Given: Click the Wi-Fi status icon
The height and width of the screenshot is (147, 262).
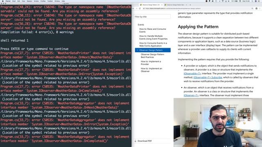Looking at the screenshot, I should (223, 1).
